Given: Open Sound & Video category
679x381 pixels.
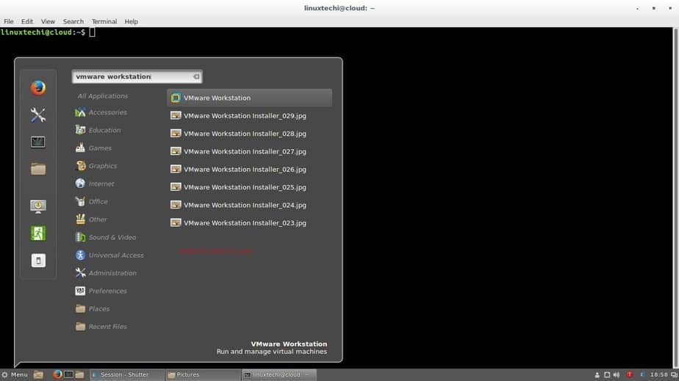Looking at the screenshot, I should coord(106,237).
